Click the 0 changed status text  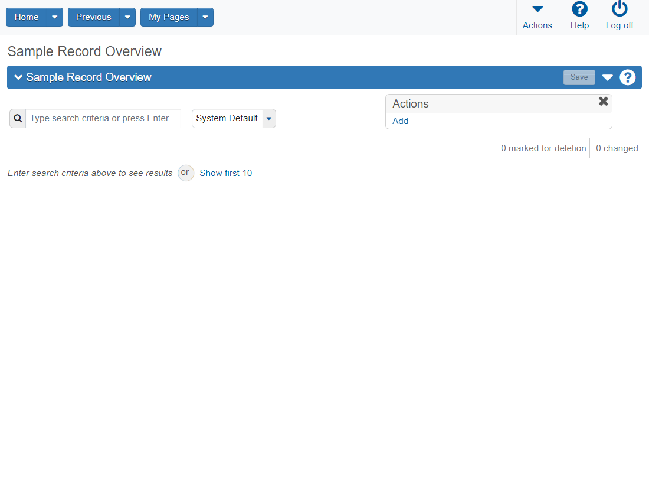point(617,148)
